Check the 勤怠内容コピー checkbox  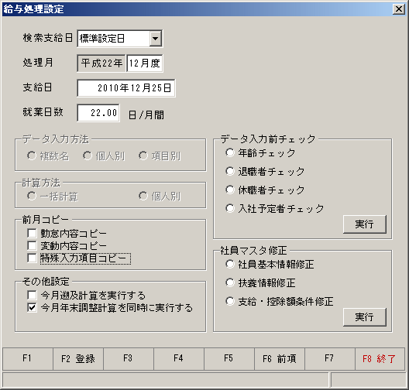click(32, 233)
